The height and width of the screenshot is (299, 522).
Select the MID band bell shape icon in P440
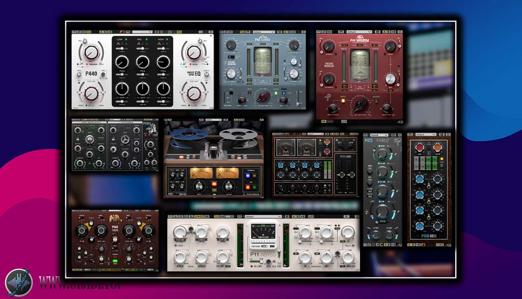pos(139,43)
